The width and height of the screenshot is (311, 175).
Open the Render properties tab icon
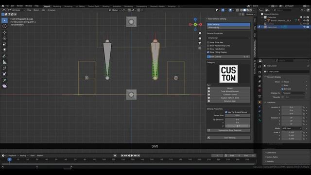[259, 72]
